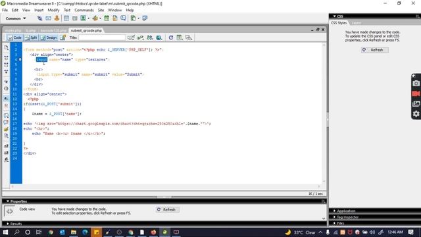
Task: Open the Windows Start menu
Action: click(x=5, y=232)
